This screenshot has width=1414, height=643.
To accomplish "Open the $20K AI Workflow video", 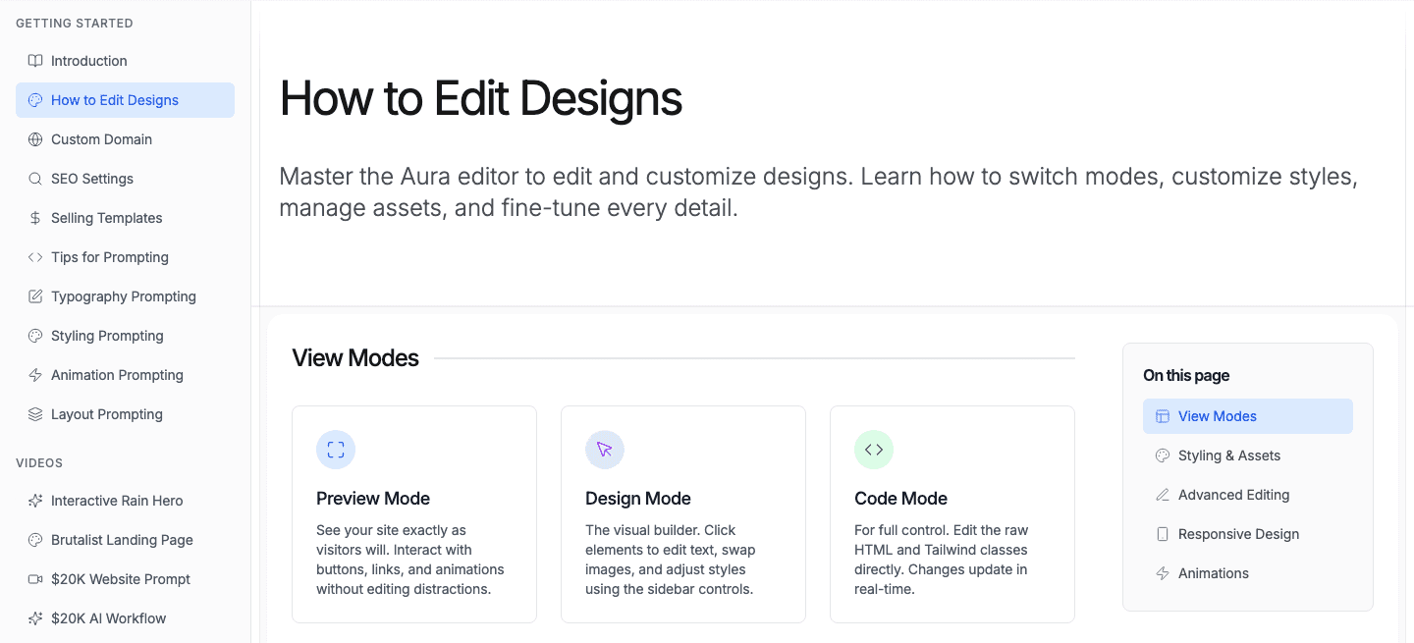I will [x=125, y=618].
